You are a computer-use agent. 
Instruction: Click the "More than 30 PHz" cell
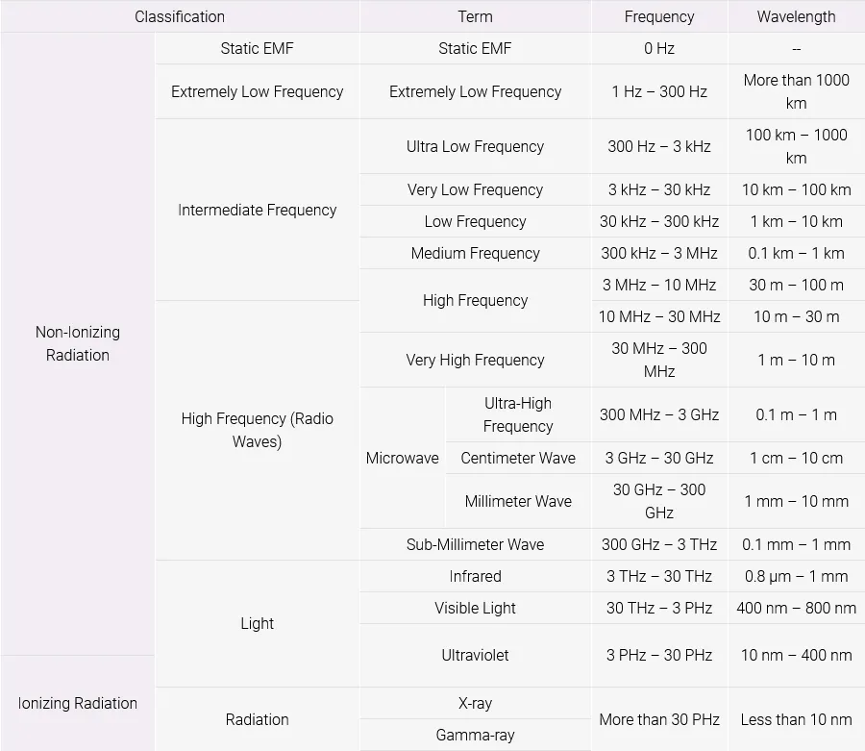pos(659,719)
